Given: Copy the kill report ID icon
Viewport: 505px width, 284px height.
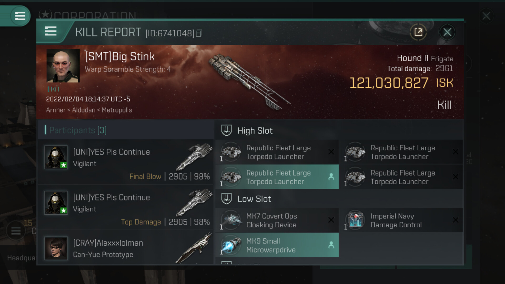Looking at the screenshot, I should [199, 33].
